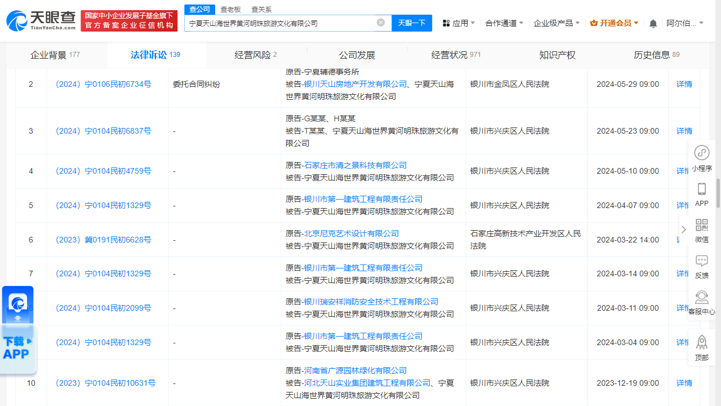
Task: Select 石家庄高新技术产业开发区人民法院 cell
Action: (x=526, y=240)
